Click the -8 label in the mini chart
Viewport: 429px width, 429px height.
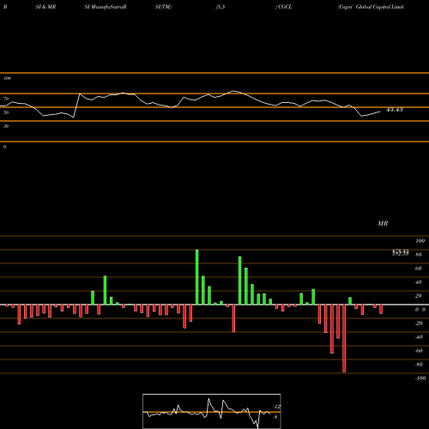275,417
